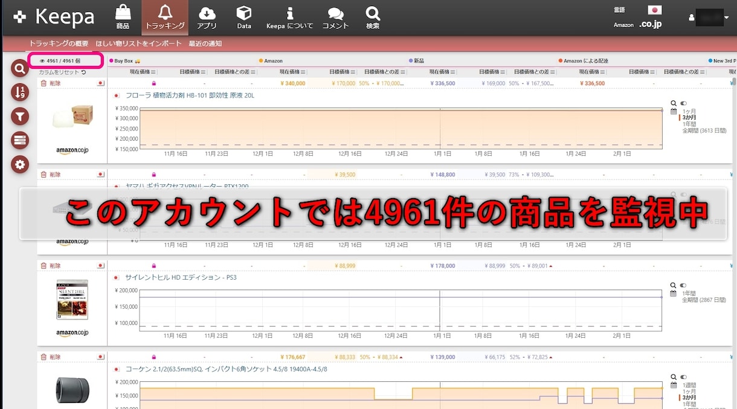Open コーケン インパクト6角ソケット product link

point(226,369)
